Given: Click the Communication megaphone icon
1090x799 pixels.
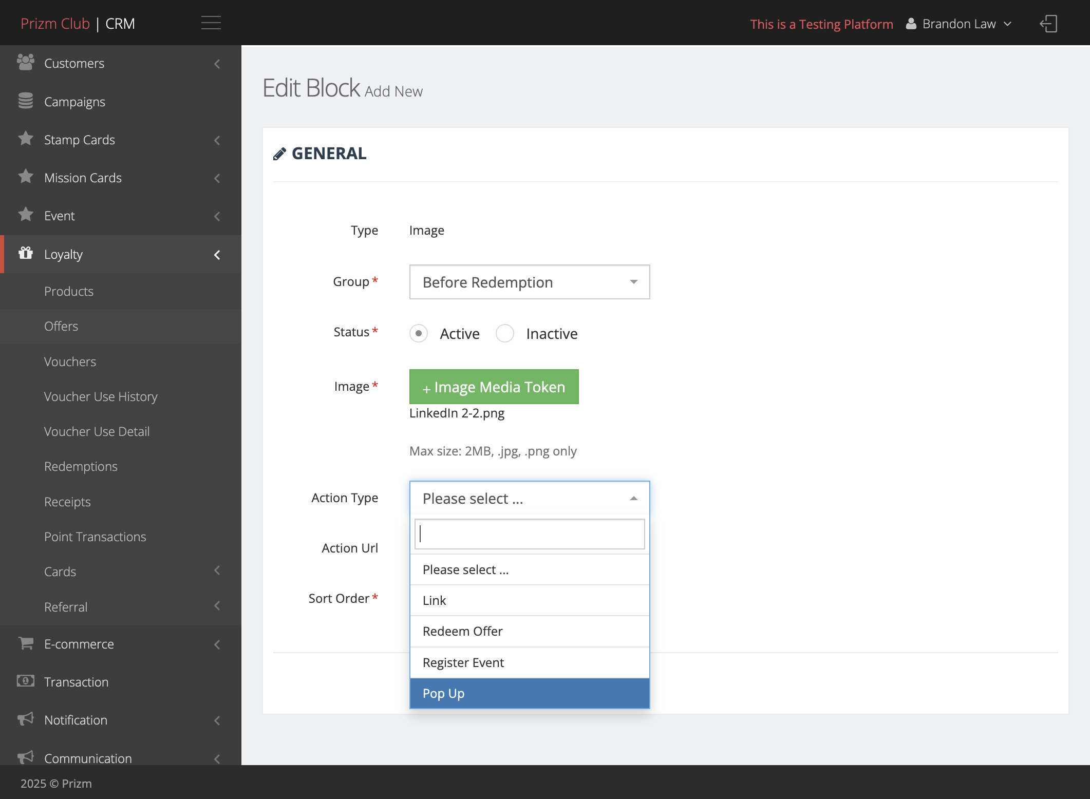Looking at the screenshot, I should (25, 757).
